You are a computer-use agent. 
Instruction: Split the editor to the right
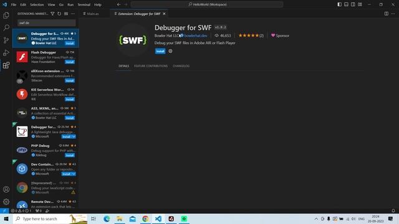point(387,14)
